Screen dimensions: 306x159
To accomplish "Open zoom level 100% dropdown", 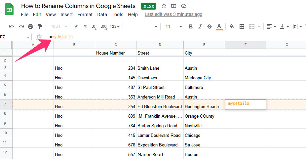I will pyautogui.click(x=59, y=26).
